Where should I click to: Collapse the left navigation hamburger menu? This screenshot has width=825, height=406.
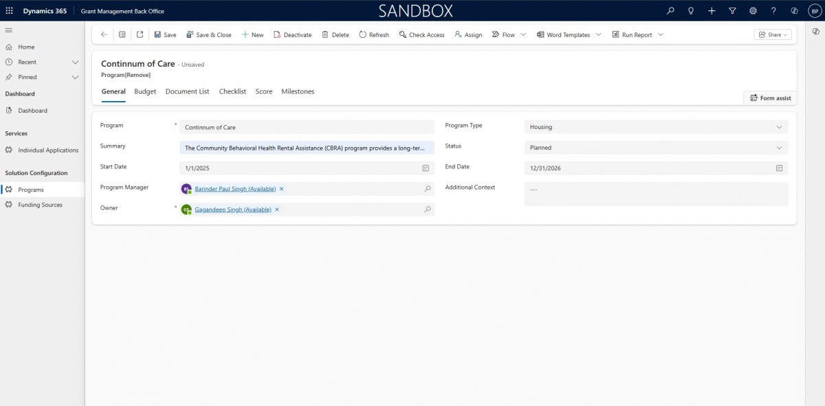[9, 30]
